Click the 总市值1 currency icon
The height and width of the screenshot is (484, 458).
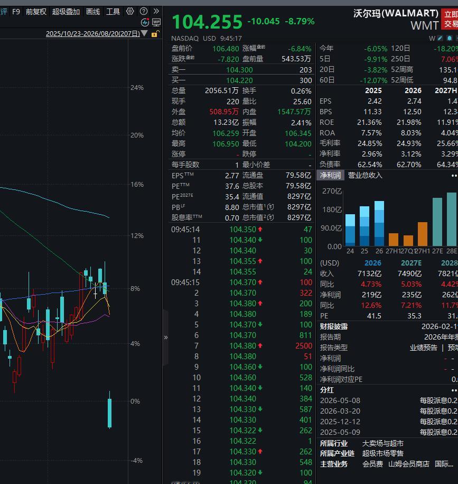click(270, 207)
